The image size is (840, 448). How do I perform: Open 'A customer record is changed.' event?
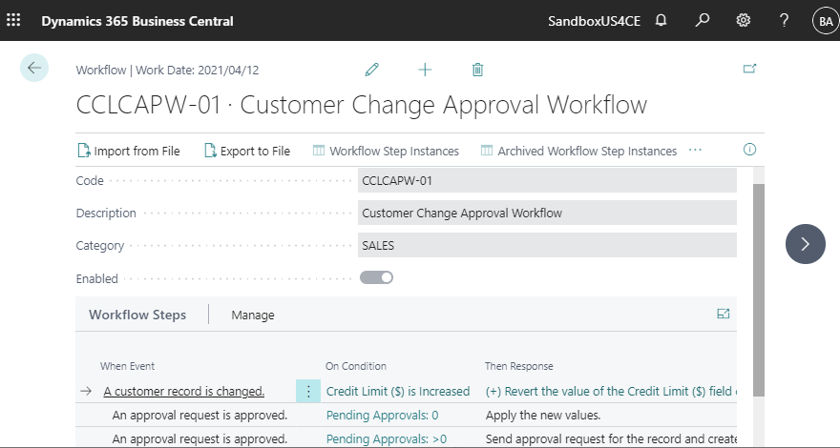[183, 391]
